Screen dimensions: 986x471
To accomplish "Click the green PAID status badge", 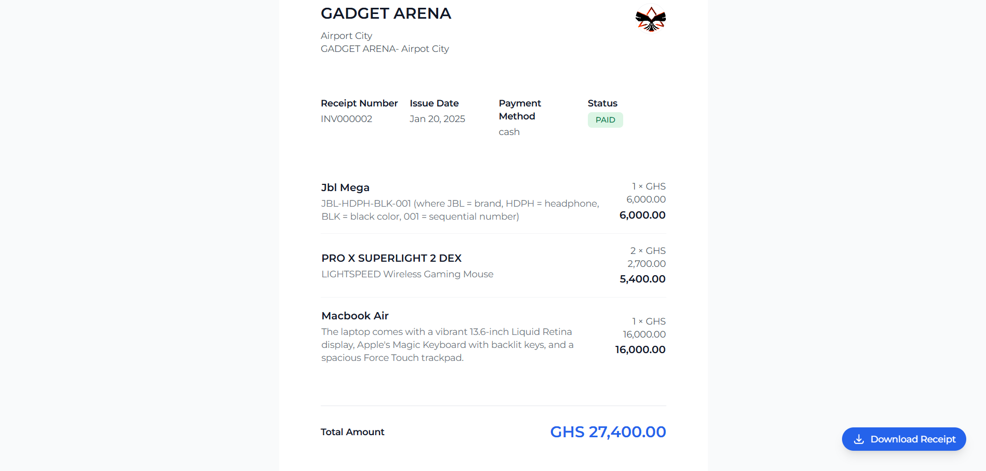I will [605, 120].
